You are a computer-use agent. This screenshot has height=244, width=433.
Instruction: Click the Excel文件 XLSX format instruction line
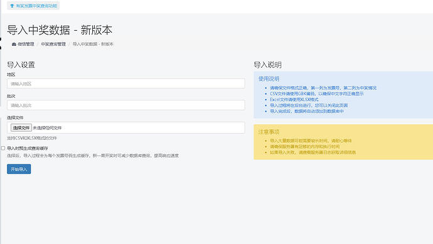coord(294,99)
